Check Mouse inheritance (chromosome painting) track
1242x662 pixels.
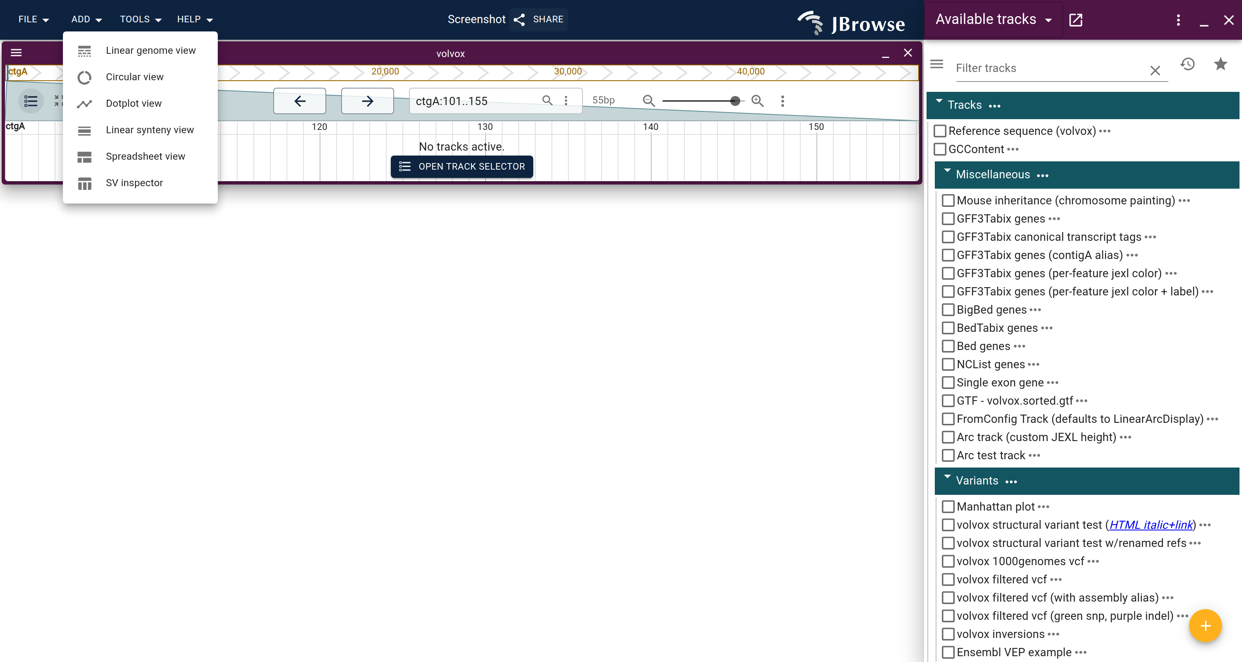(948, 200)
